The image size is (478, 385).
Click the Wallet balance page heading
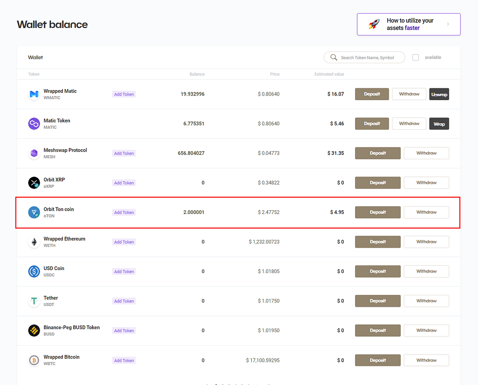(52, 25)
